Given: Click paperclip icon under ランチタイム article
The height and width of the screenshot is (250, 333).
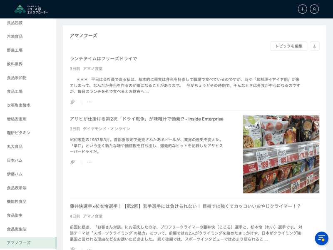Looking at the screenshot, I should tap(72, 102).
